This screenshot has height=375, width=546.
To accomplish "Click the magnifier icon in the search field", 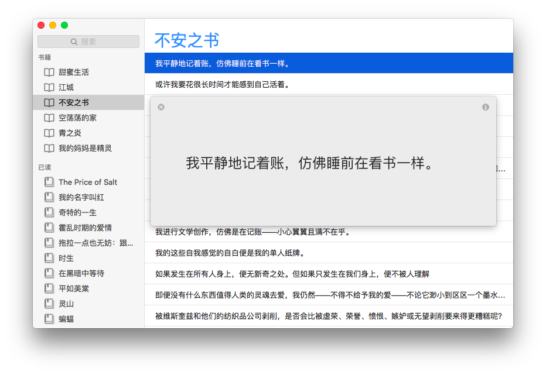I will 74,42.
